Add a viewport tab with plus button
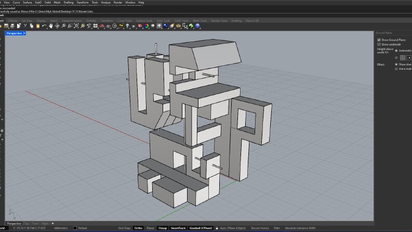Viewport: 412px width, 232px height. [x=52, y=223]
